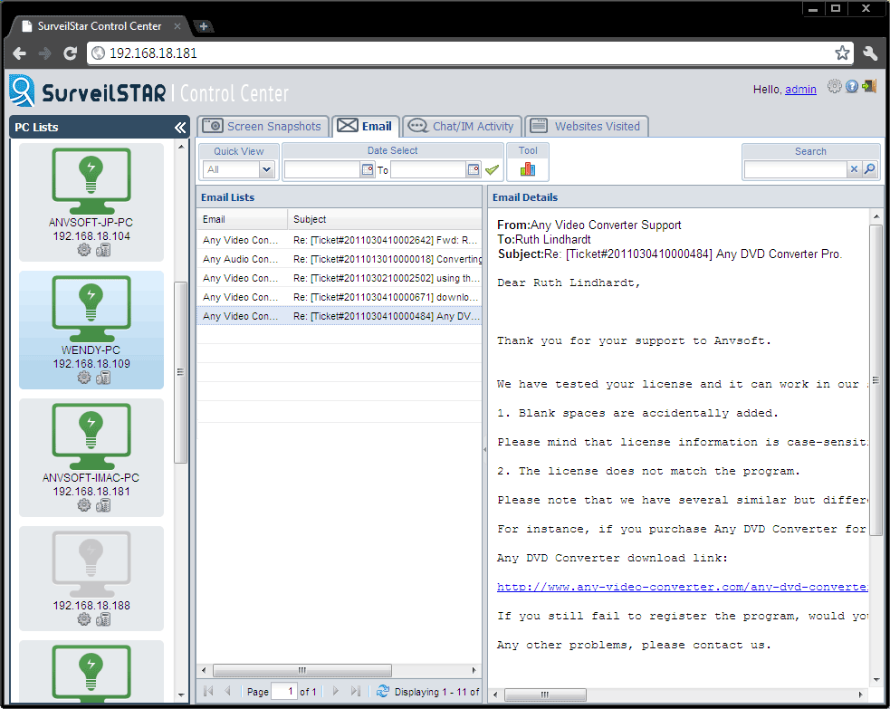Reload the page with the refresh icon
Image resolution: width=890 pixels, height=709 pixels.
[70, 53]
